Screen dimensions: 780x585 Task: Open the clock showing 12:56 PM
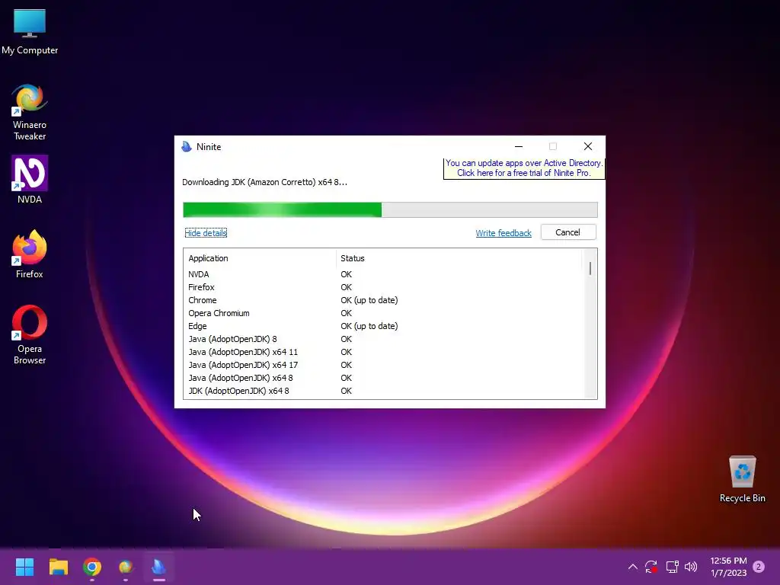click(728, 567)
